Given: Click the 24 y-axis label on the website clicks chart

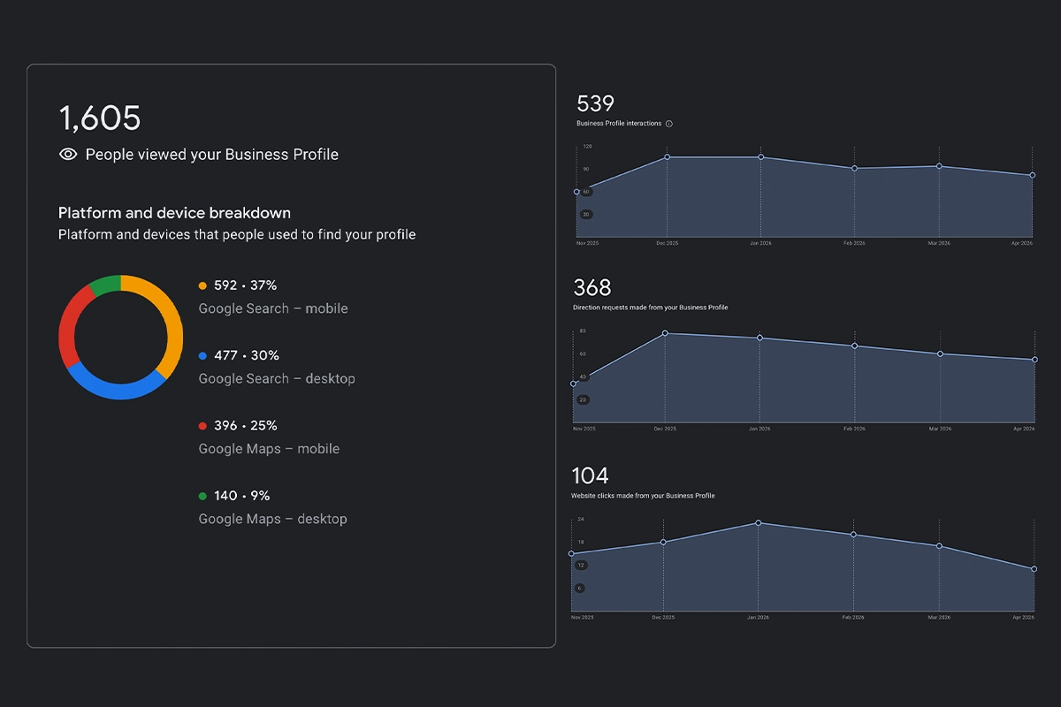Looking at the screenshot, I should point(581,519).
